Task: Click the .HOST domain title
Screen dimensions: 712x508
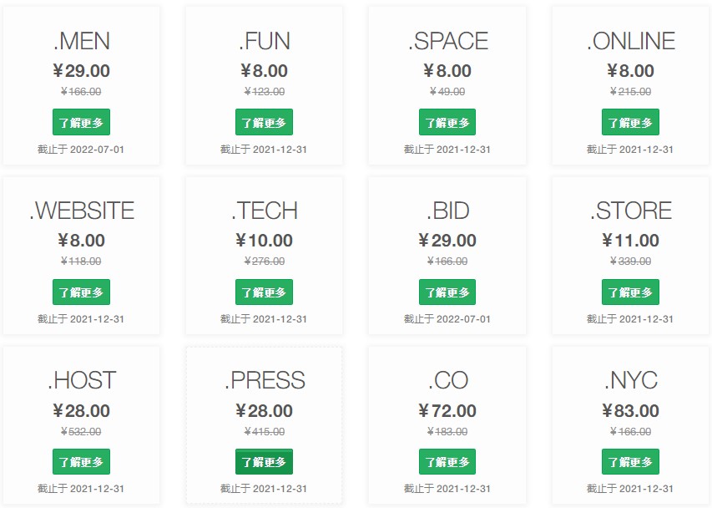Action: coord(81,381)
